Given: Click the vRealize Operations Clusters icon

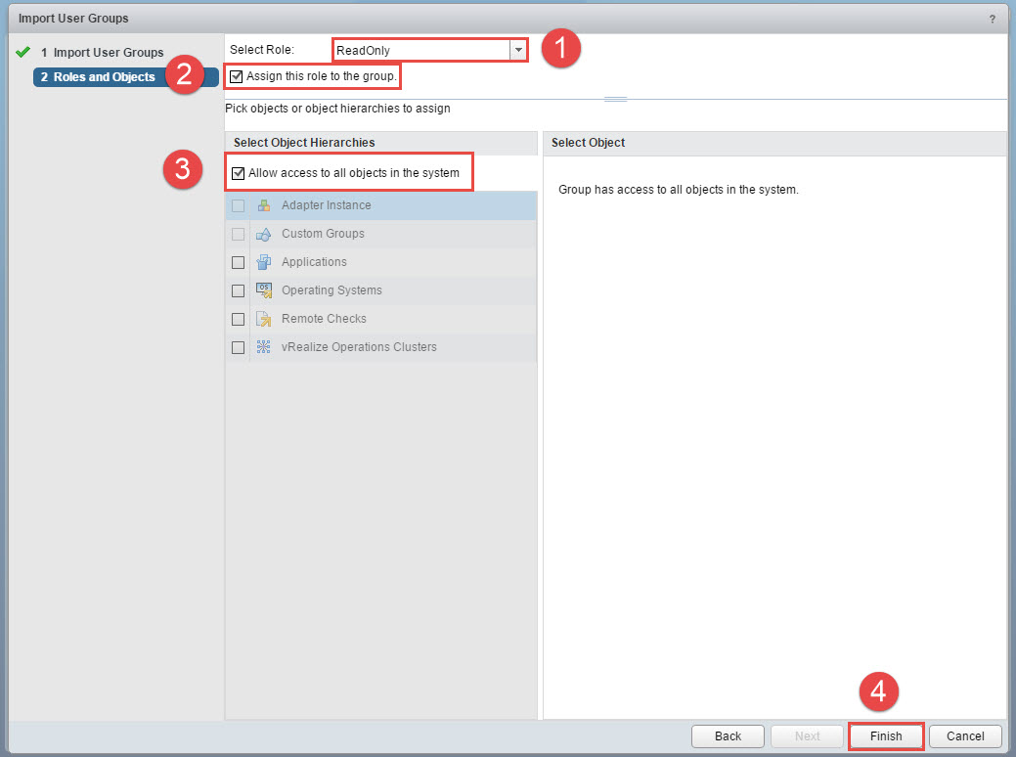Looking at the screenshot, I should tap(263, 347).
